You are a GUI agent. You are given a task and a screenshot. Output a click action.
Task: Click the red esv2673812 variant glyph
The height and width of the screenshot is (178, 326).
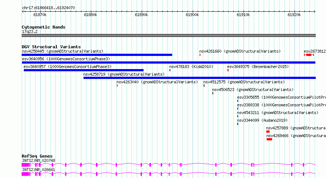click(x=309, y=55)
